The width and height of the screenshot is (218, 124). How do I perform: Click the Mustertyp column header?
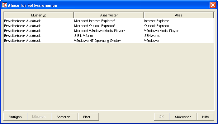39,15
